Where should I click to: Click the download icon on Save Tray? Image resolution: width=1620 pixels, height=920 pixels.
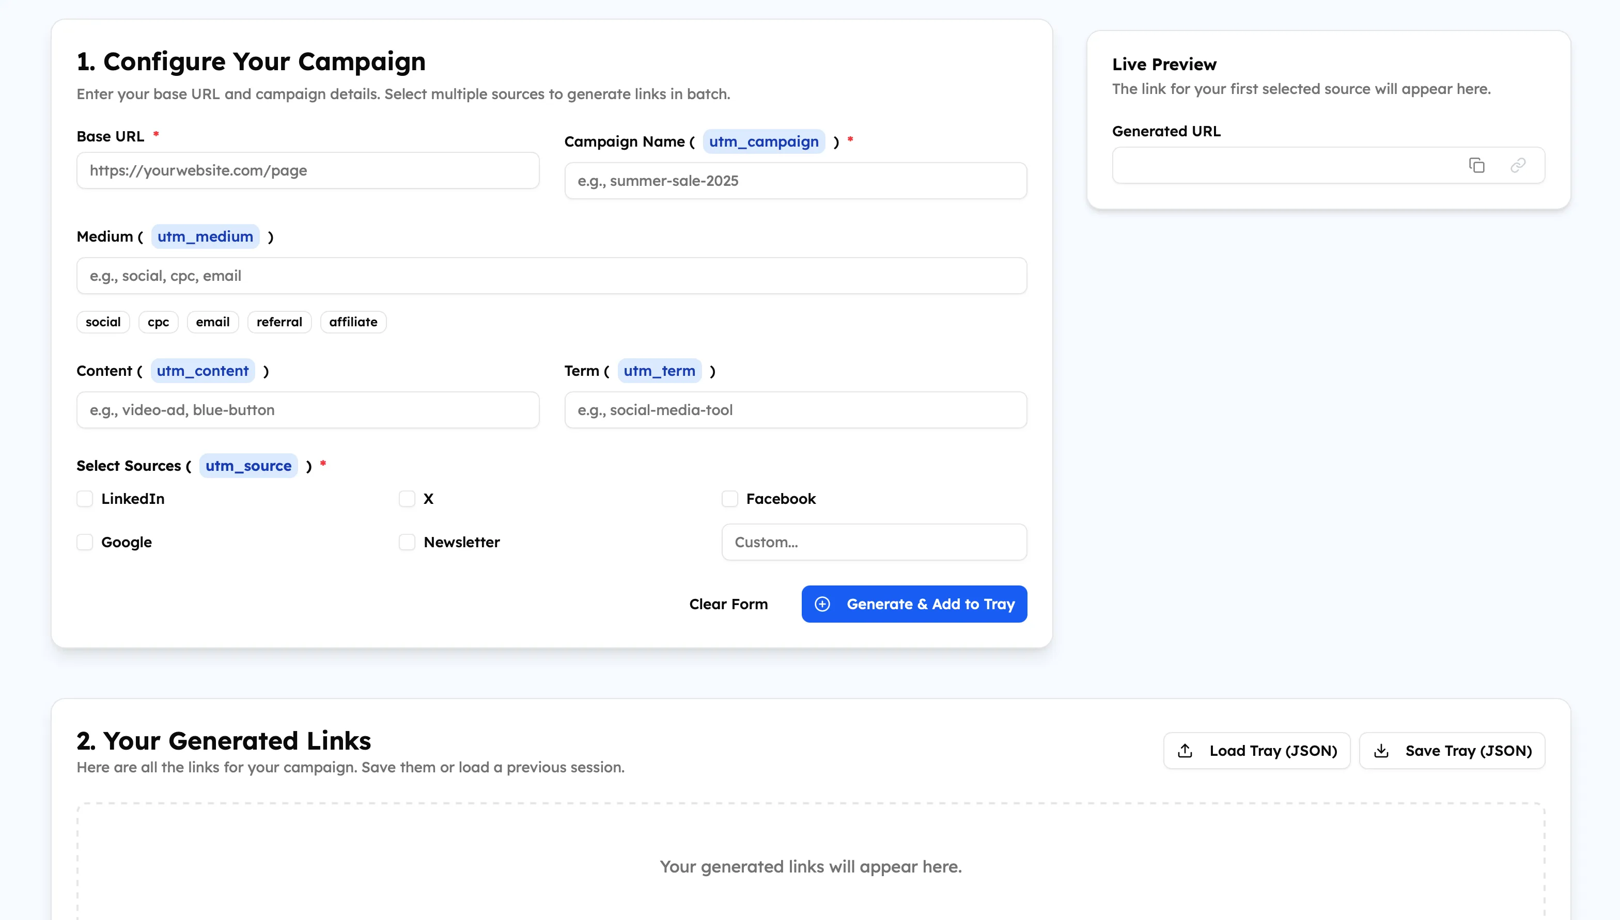click(1381, 751)
